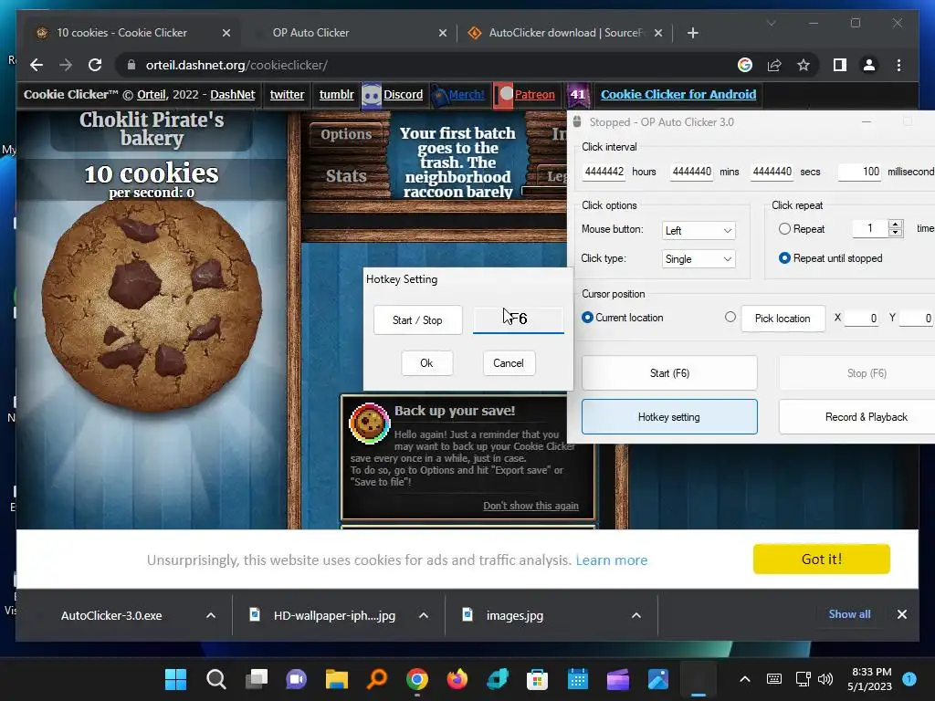This screenshot has width=935, height=701.
Task: Click Don't show this again
Action: tap(531, 506)
